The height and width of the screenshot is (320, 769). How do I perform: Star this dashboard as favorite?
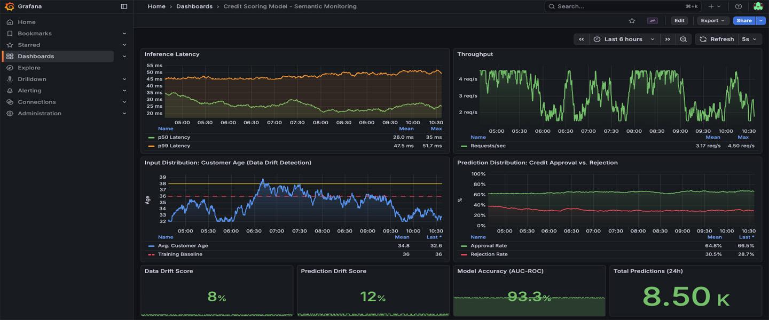click(x=632, y=21)
